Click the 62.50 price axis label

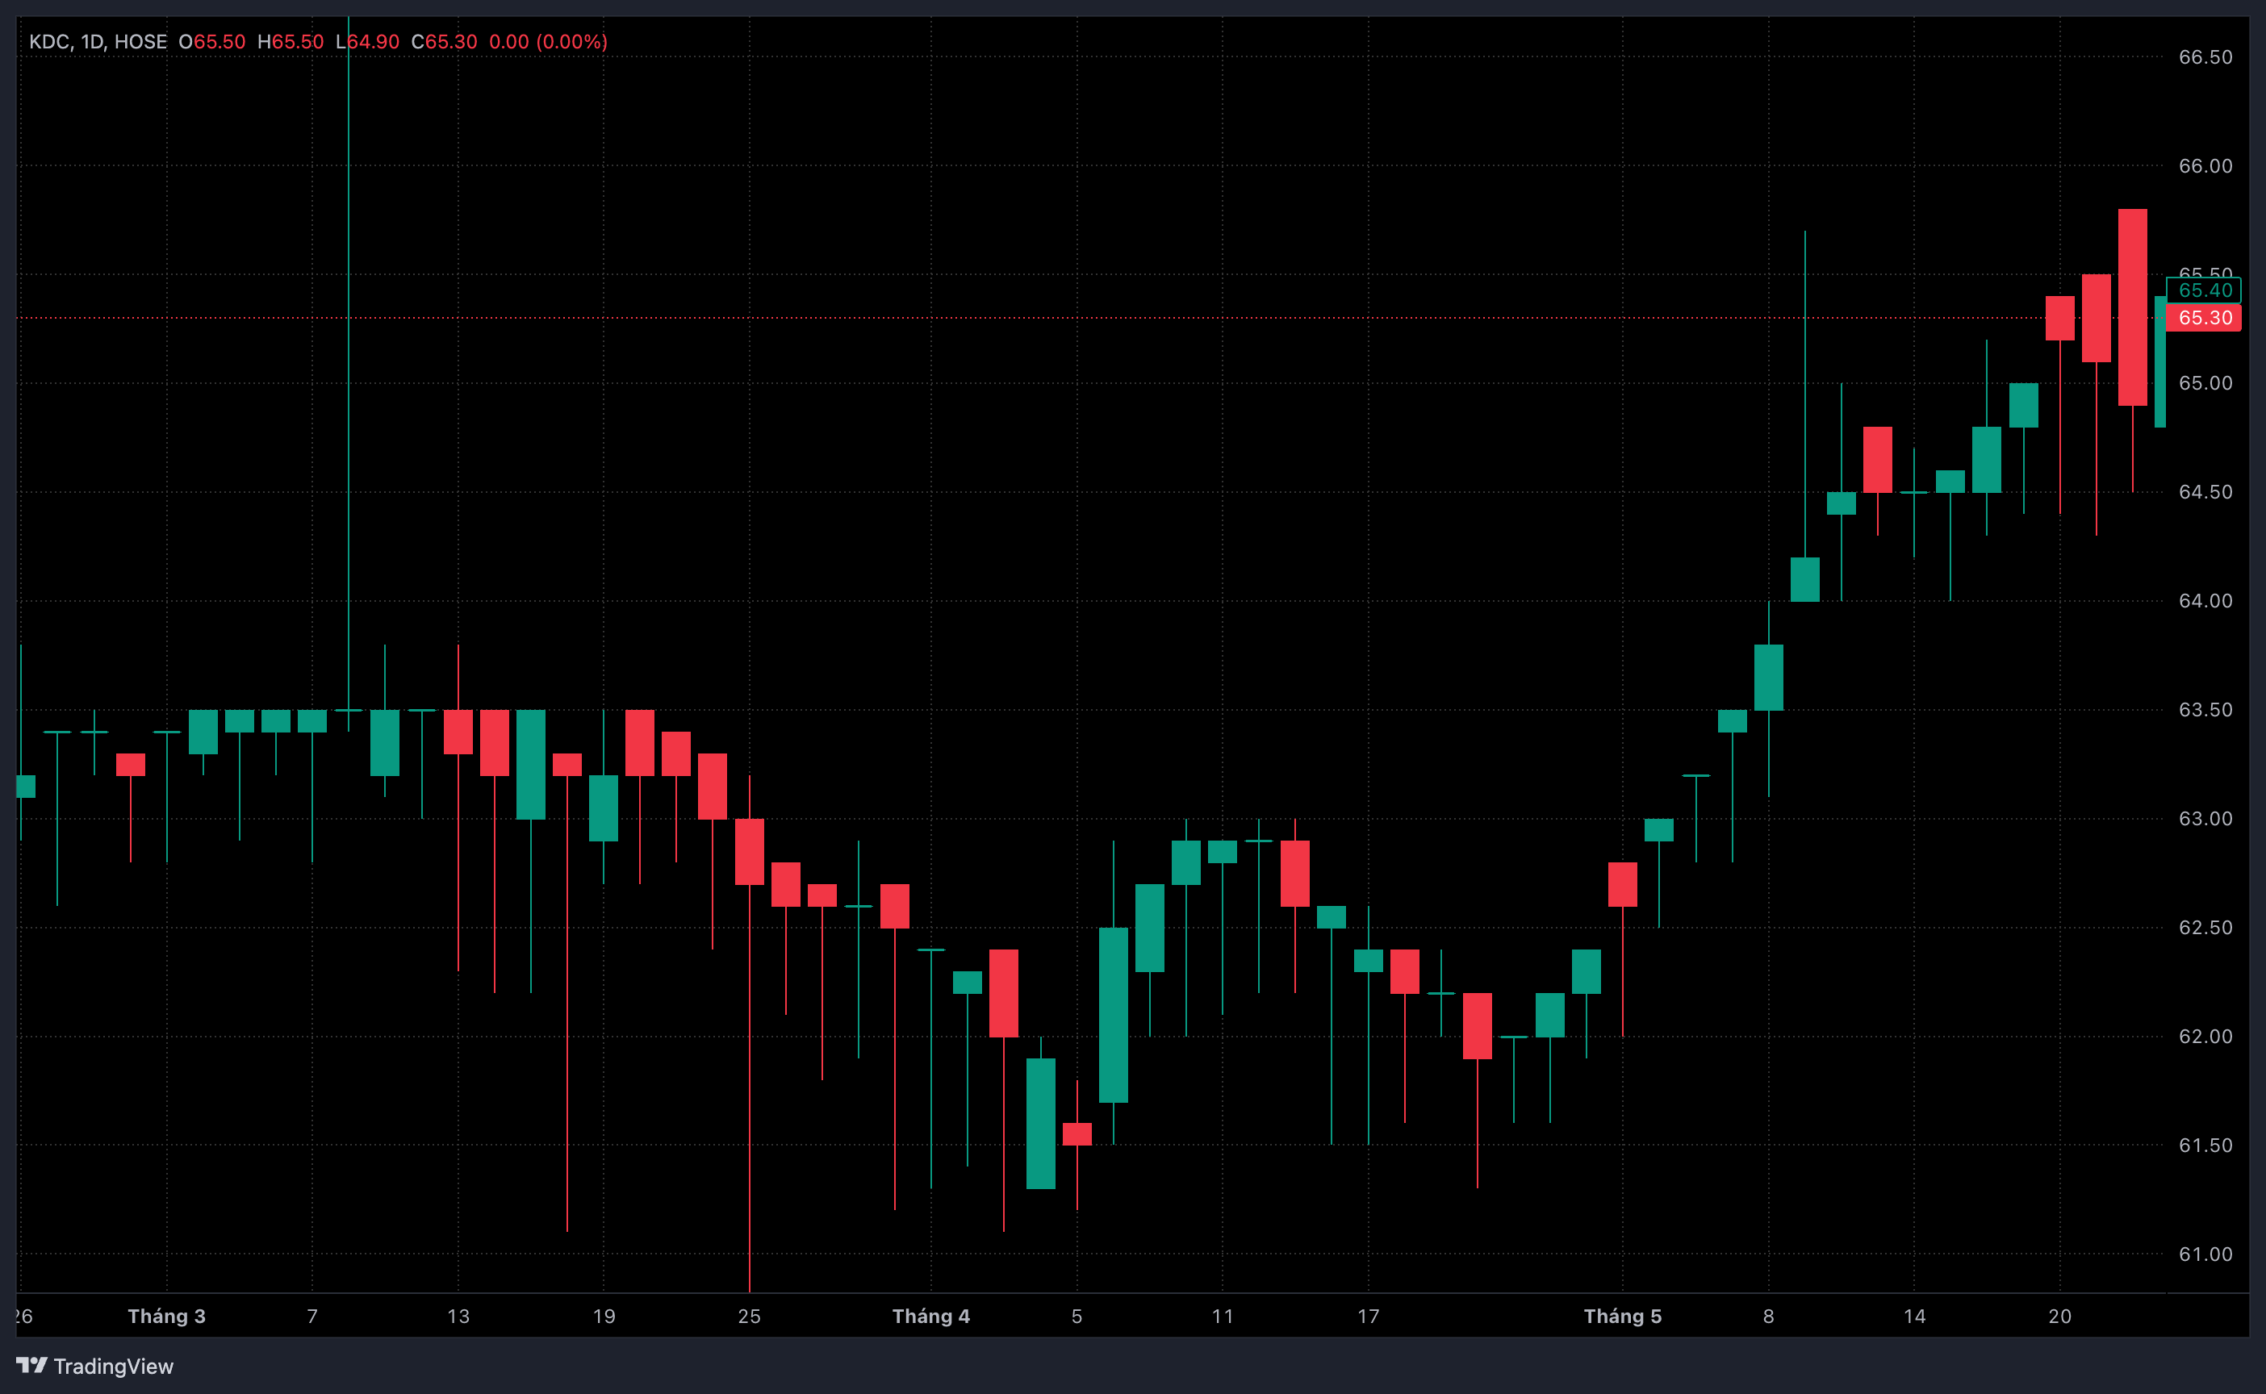point(2205,928)
